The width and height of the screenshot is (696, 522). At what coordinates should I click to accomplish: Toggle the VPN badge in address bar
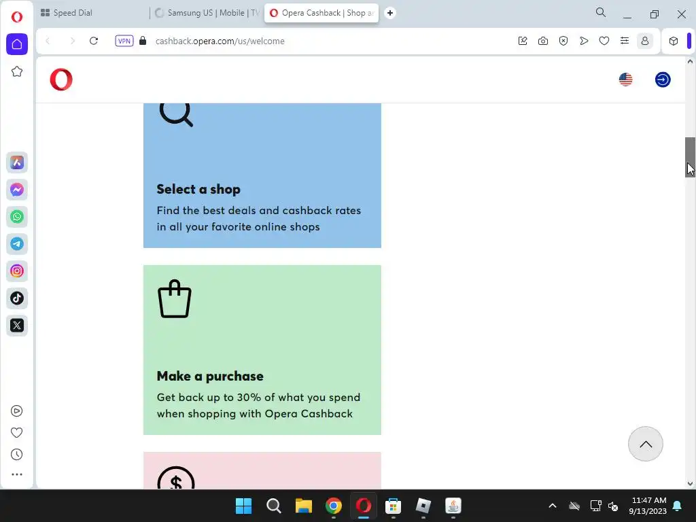(124, 41)
